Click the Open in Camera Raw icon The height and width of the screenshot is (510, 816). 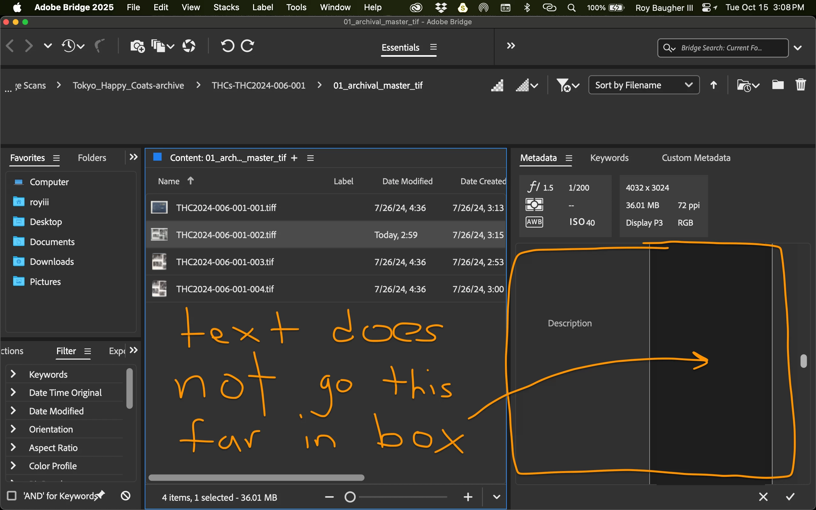189,46
